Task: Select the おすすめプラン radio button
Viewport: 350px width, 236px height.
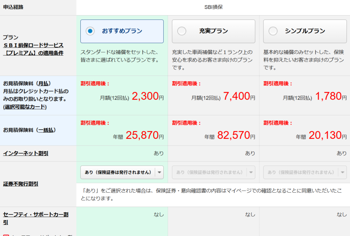Action: 90,31
